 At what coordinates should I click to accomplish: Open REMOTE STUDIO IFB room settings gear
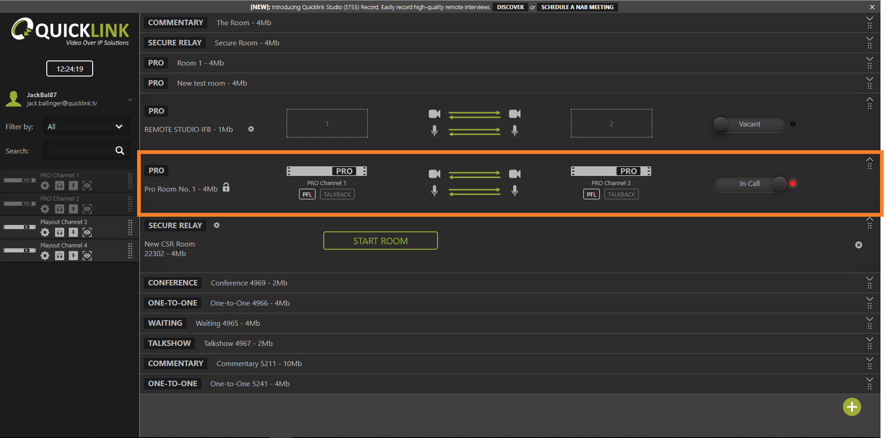(x=251, y=129)
